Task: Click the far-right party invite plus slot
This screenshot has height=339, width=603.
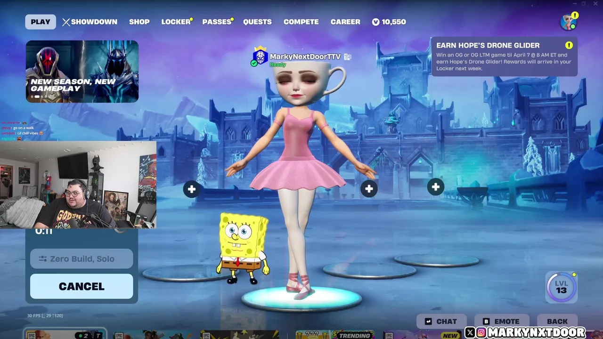Action: click(435, 187)
